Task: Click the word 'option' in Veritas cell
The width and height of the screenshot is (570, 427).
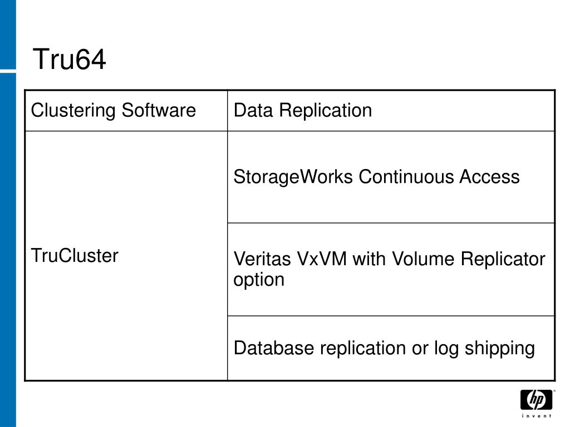Action: pos(259,280)
